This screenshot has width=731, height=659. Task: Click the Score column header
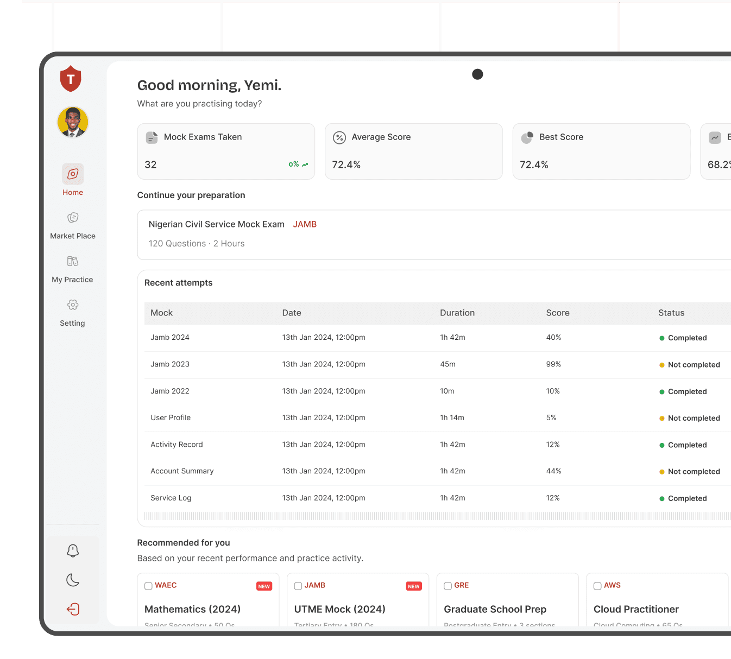558,313
